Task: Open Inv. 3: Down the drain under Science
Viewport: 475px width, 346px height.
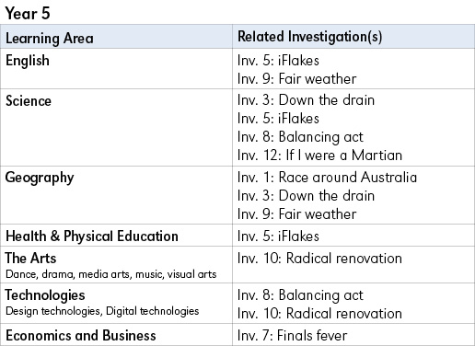Action: click(x=306, y=100)
